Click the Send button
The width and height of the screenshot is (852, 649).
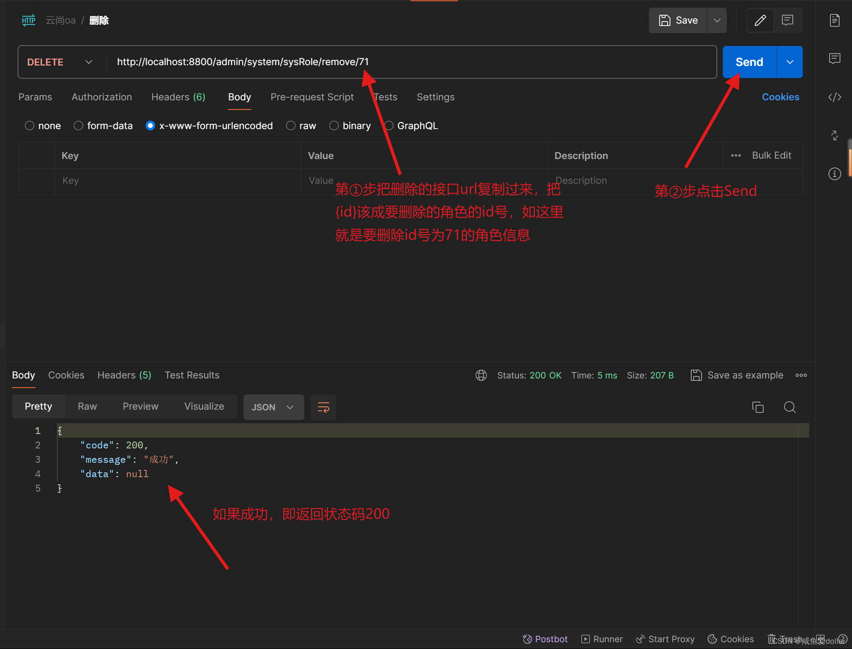[x=749, y=62]
